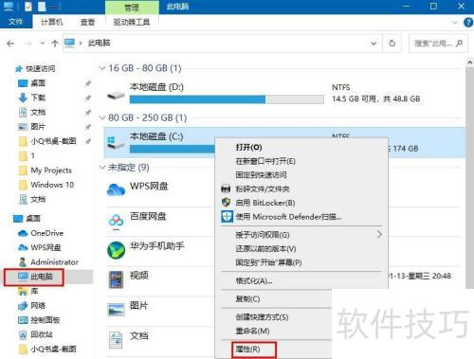Screen dimensions: 474x359
Task: Open the My Projects folder
Action: click(51, 171)
